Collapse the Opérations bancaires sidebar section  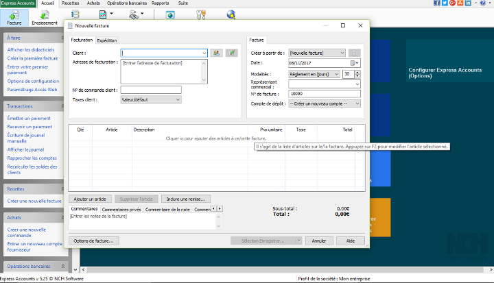coord(62,267)
